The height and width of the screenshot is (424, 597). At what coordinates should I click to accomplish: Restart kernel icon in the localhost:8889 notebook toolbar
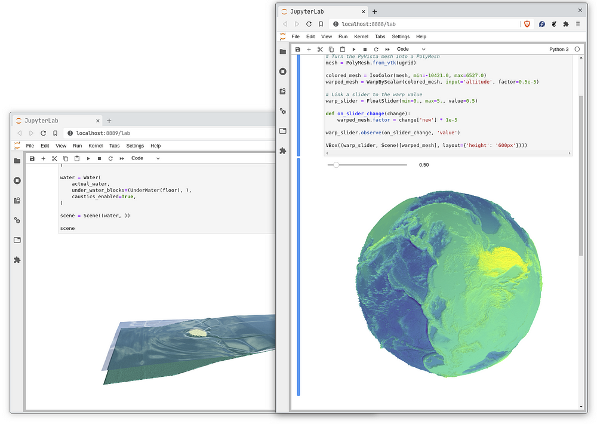(x=110, y=159)
